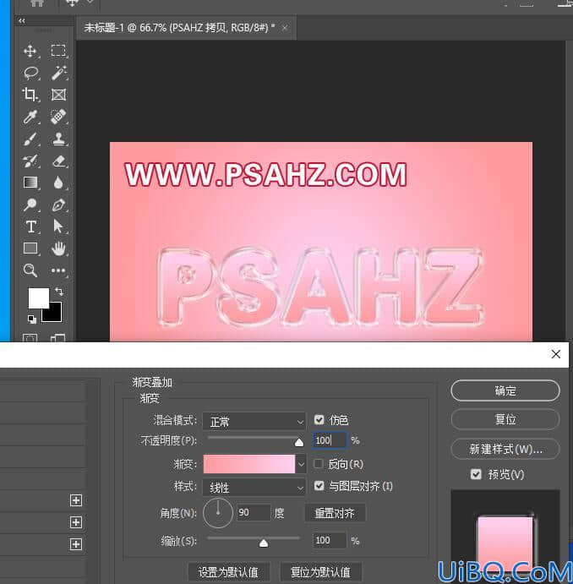Image resolution: width=573 pixels, height=584 pixels.
Task: Open the 样式 style dropdown showing 线性
Action: 254,488
